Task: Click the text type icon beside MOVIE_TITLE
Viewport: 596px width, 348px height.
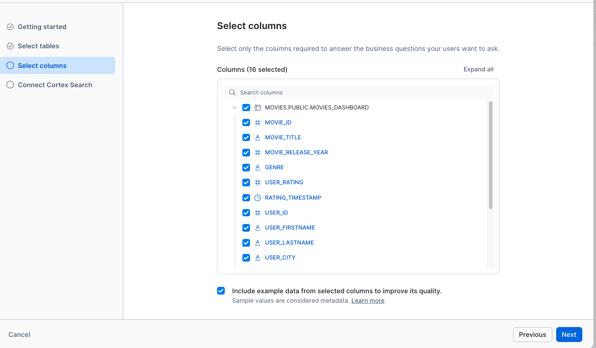Action: pos(258,138)
